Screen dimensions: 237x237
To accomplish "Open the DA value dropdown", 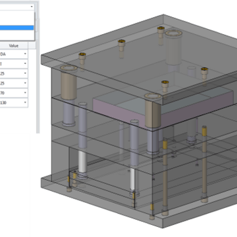I will [x=25, y=54].
